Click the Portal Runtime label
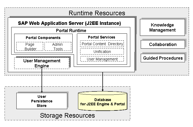This screenshot has height=127, width=193. pyautogui.click(x=71, y=30)
